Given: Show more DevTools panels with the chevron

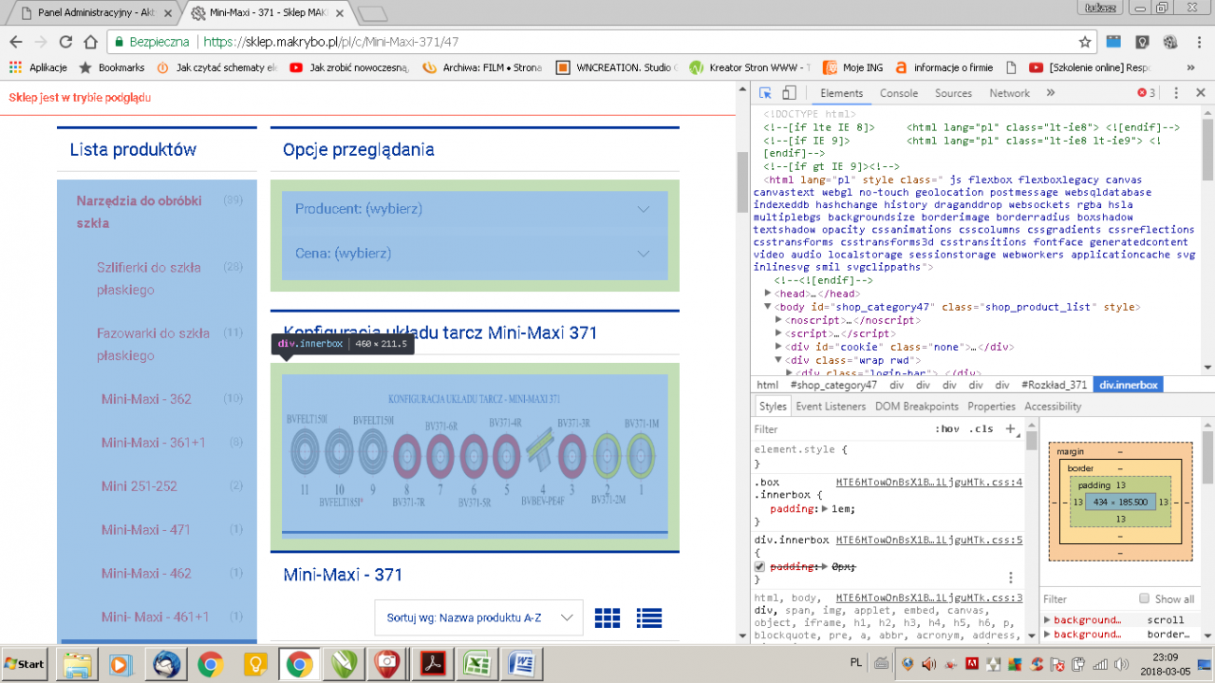Looking at the screenshot, I should [1051, 93].
